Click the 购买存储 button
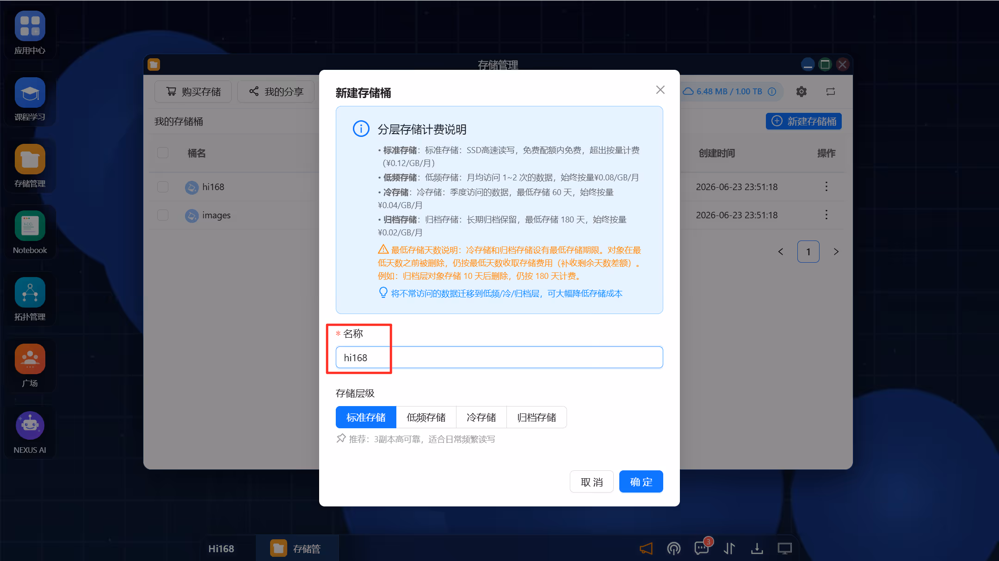This screenshot has width=999, height=561. coord(193,92)
